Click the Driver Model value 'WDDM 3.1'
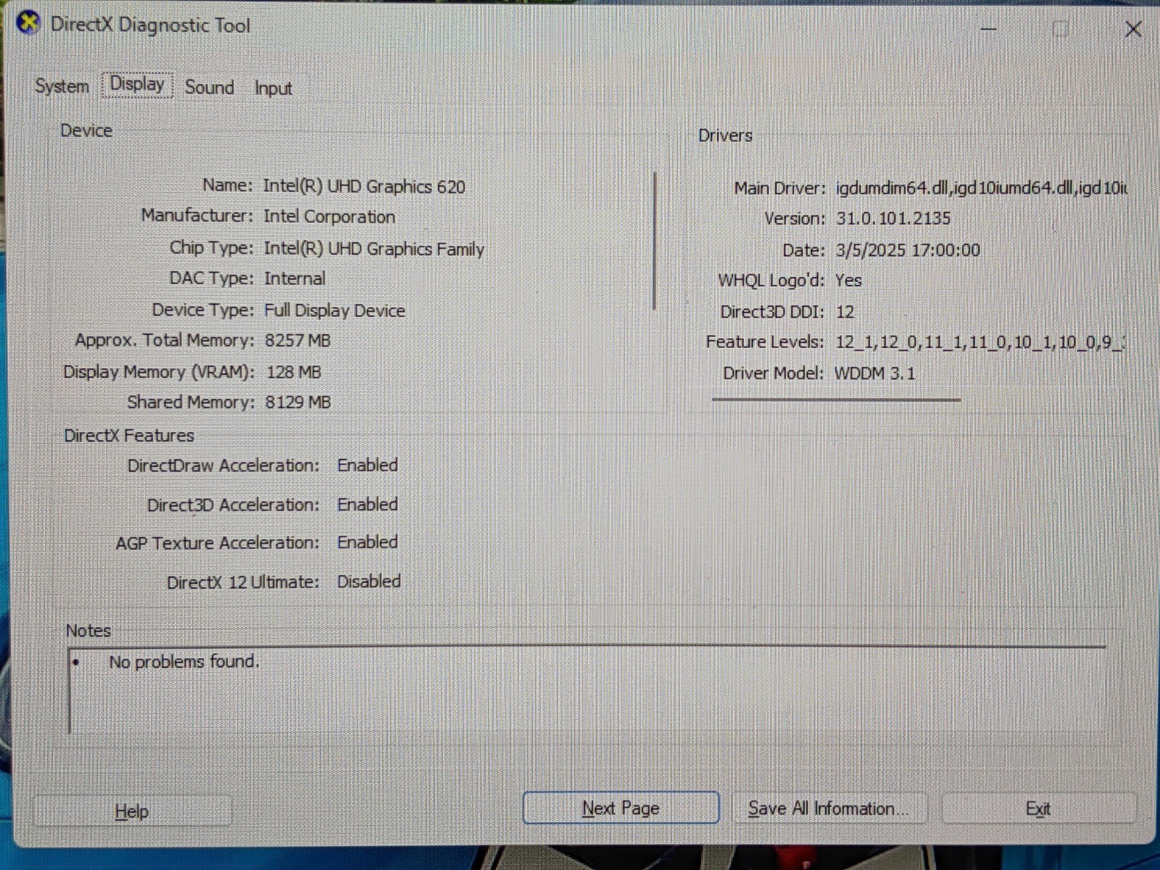Image resolution: width=1160 pixels, height=870 pixels. (874, 373)
